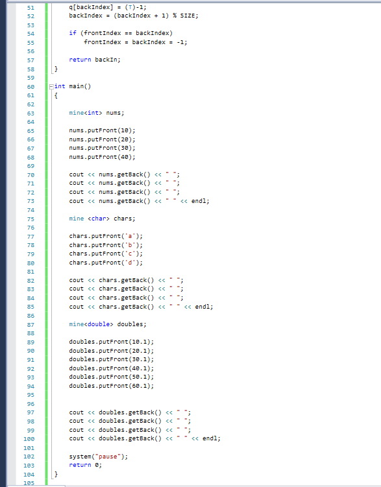Screen dimensions: 381x487
Task: Click the chars.putFront('d'); line
Action: point(106,263)
